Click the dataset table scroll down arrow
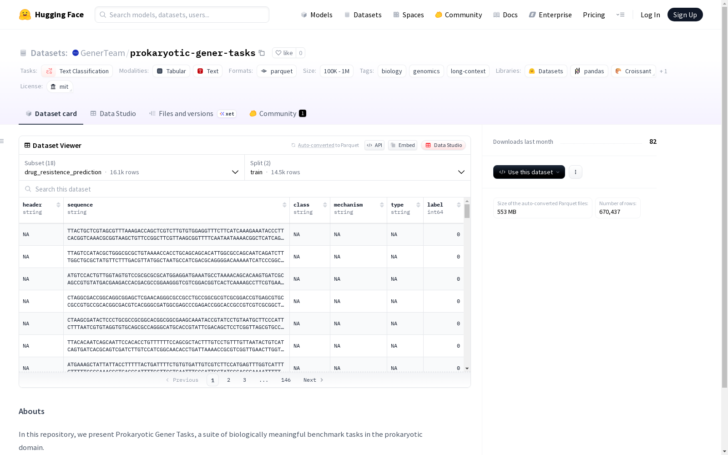This screenshot has width=728, height=455. coord(467,368)
